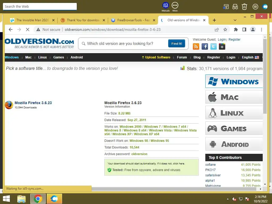Switch to Thank You for download tab

[x=83, y=20]
